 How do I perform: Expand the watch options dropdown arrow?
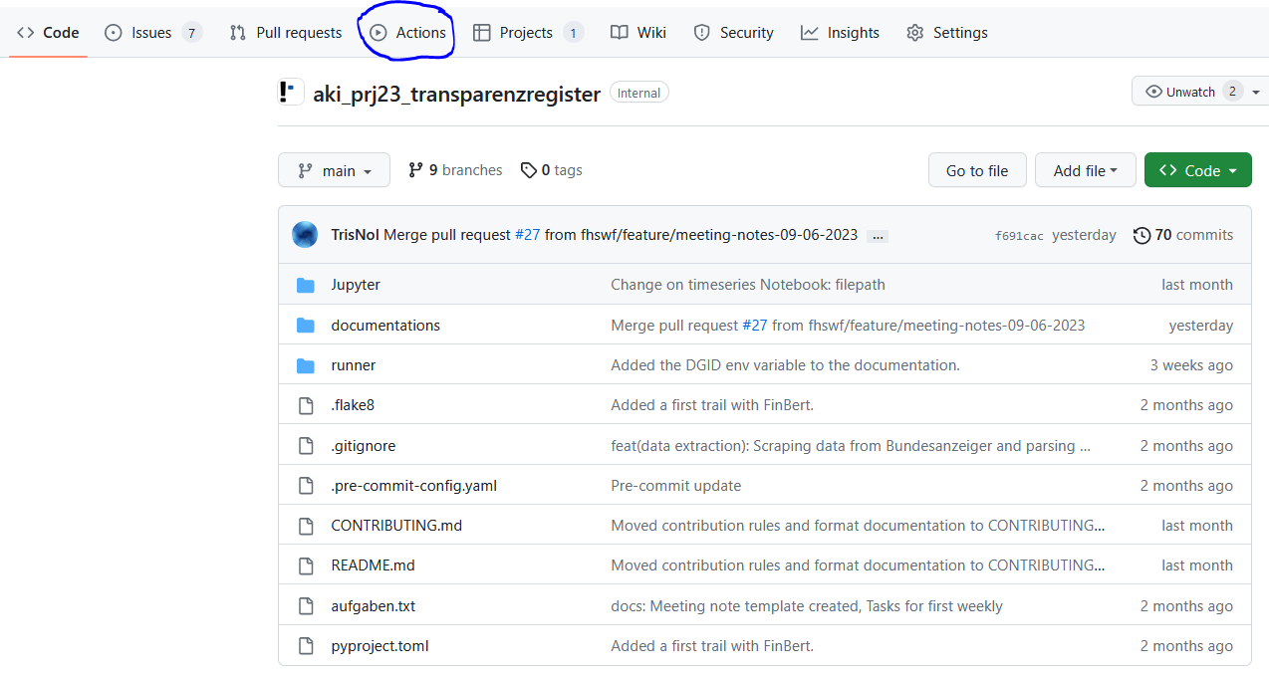1256,92
